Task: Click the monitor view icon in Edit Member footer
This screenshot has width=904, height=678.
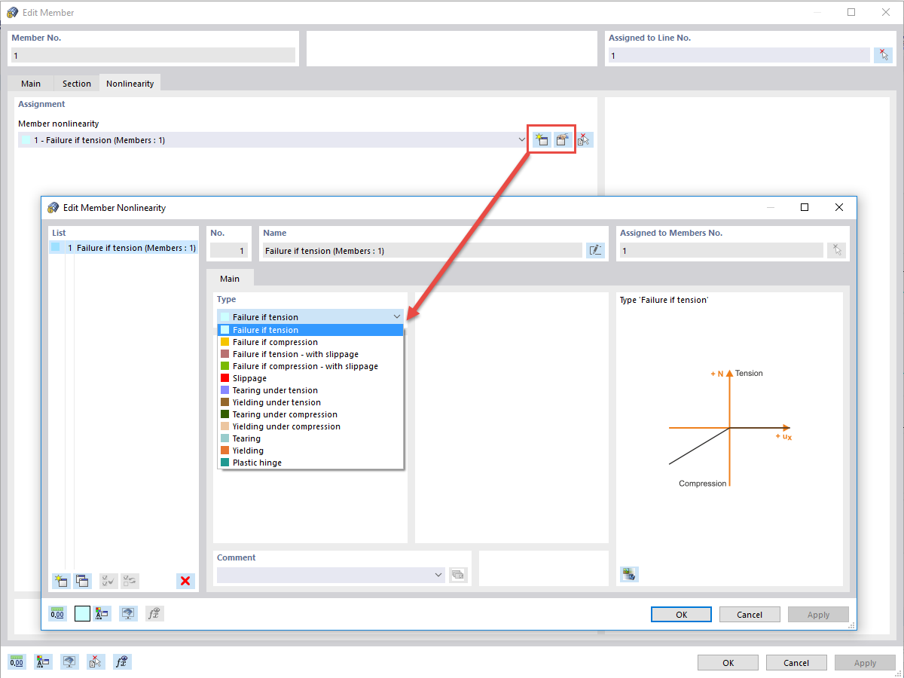Action: 69,662
